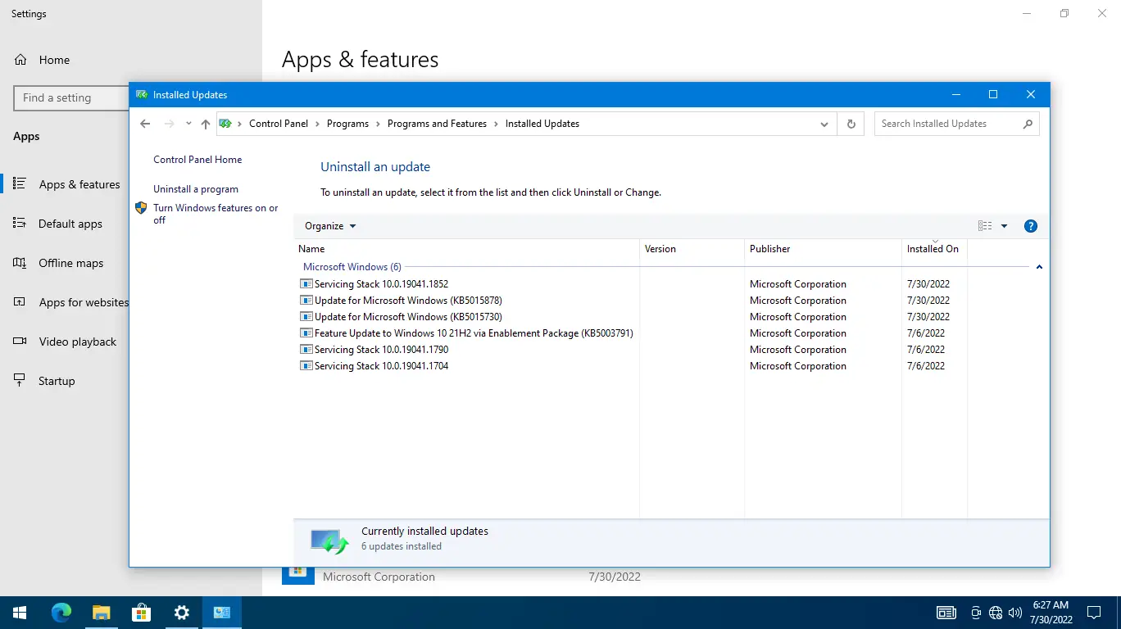The height and width of the screenshot is (629, 1121).
Task: Expand the address bar history dropdown
Action: click(x=824, y=124)
